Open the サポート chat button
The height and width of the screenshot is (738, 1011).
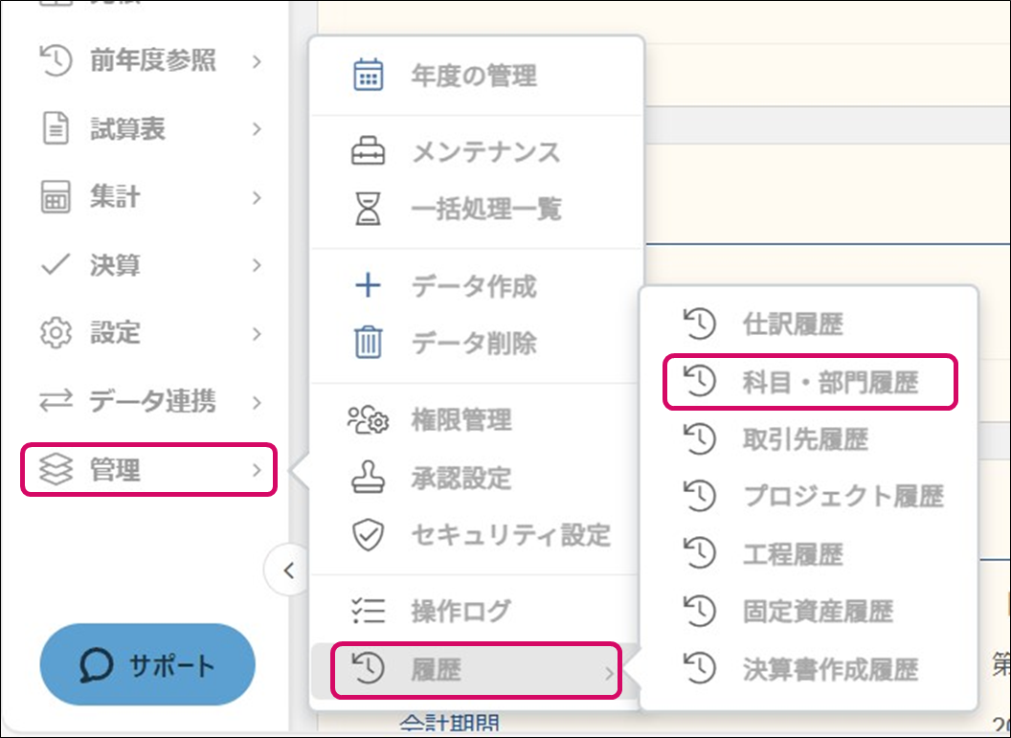147,665
